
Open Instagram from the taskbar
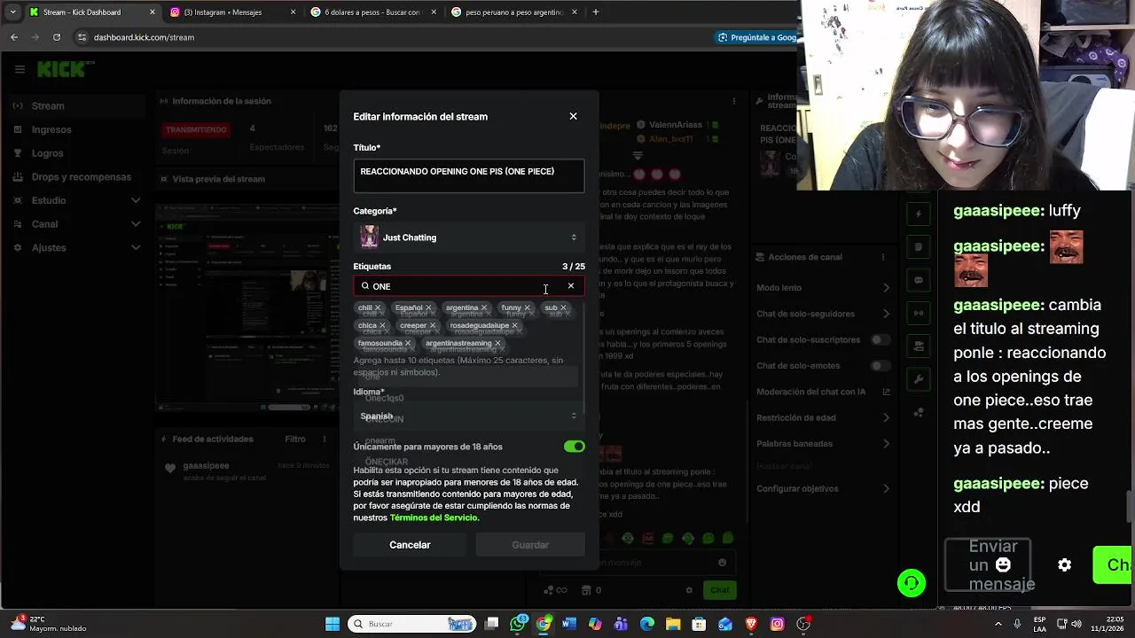click(x=777, y=624)
